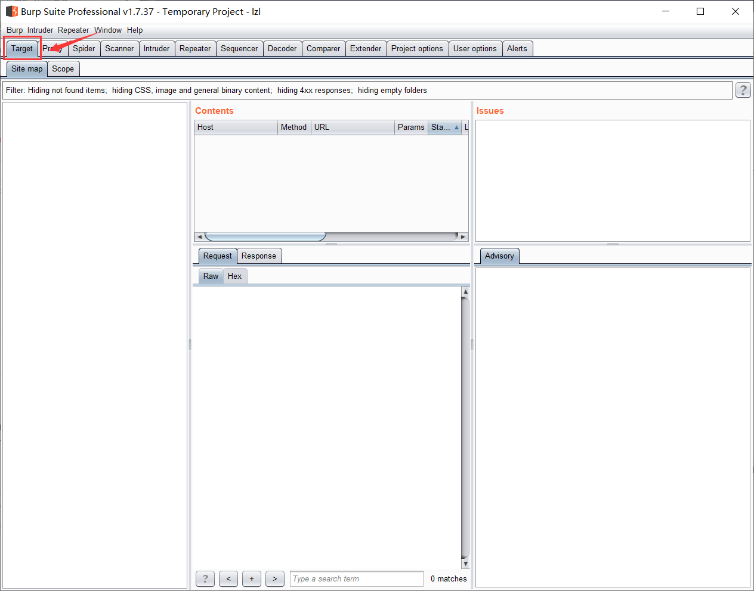Click the search term input field
This screenshot has height=591, width=754.
357,578
